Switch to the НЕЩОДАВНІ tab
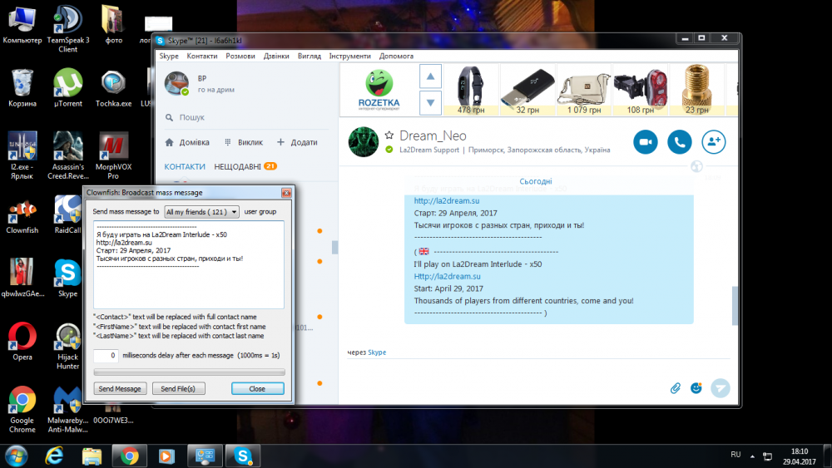Image resolution: width=832 pixels, height=468 pixels. (237, 166)
